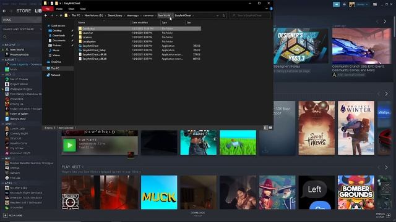Select common in the address bar breadcrumb
Screen dimensions: 396x222
click(x=148, y=15)
